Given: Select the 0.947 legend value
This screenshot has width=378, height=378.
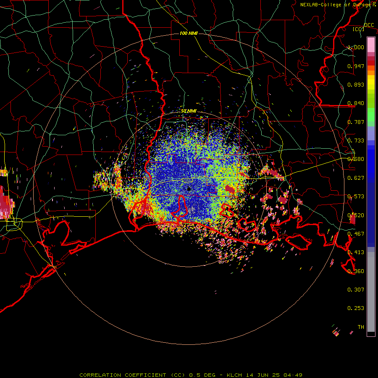Looking at the screenshot, I should click(x=356, y=66).
